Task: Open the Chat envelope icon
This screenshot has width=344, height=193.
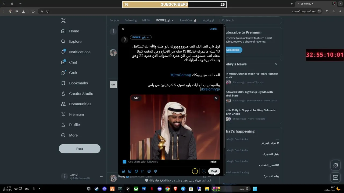Action: tap(63, 62)
